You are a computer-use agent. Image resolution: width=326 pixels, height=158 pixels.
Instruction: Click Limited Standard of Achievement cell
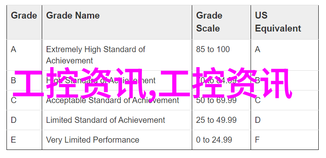[117, 120]
